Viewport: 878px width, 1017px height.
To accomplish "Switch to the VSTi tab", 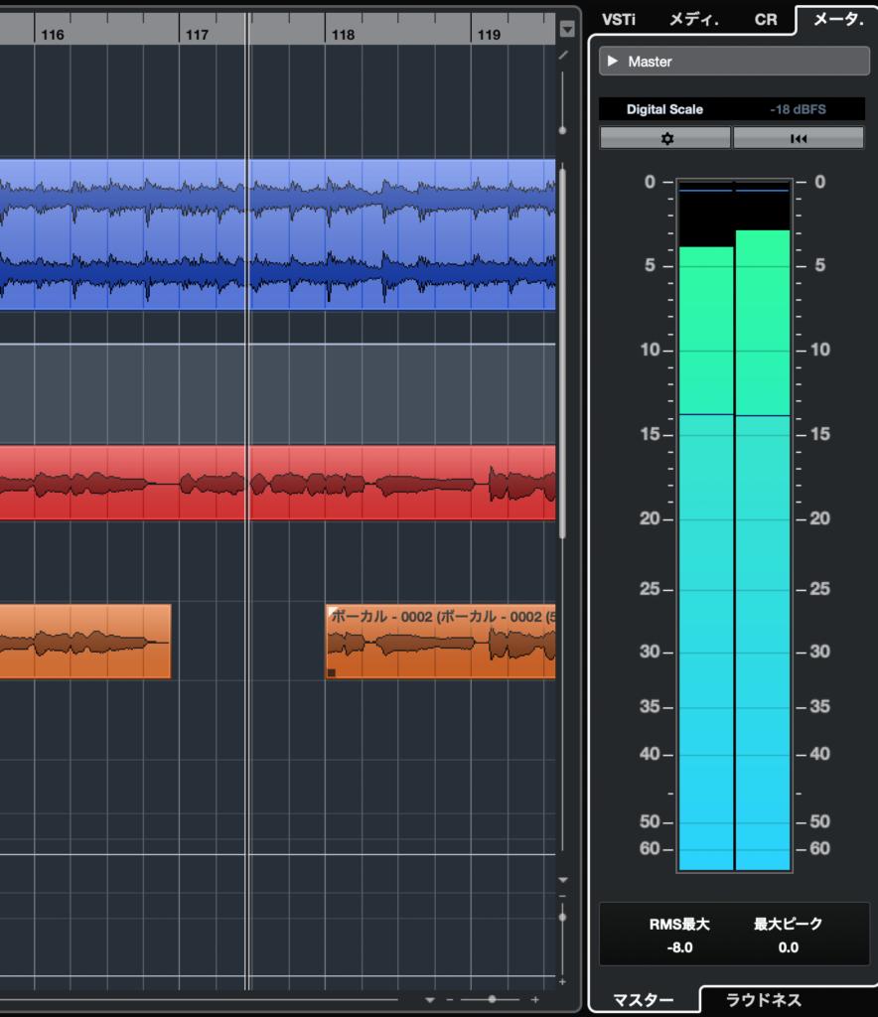I will click(x=618, y=19).
